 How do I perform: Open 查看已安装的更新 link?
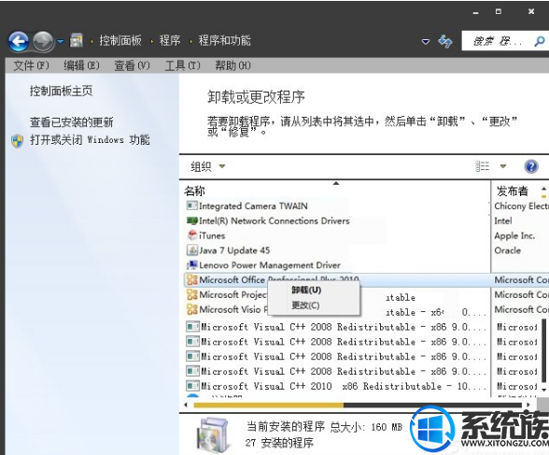pos(71,122)
